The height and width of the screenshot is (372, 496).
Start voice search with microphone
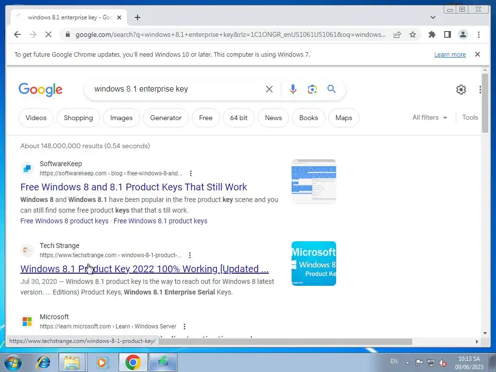(x=293, y=89)
